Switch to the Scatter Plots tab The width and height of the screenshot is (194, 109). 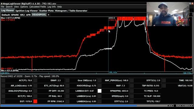click(46, 11)
